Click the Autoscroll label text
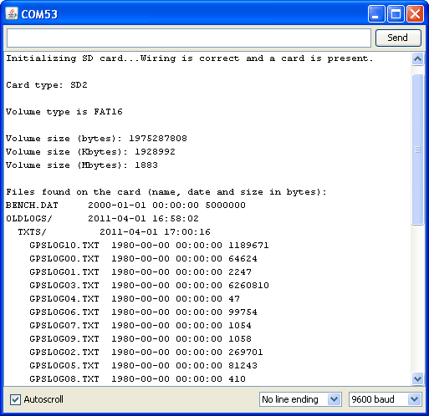Screen dimensions: 429x416 pos(43,399)
